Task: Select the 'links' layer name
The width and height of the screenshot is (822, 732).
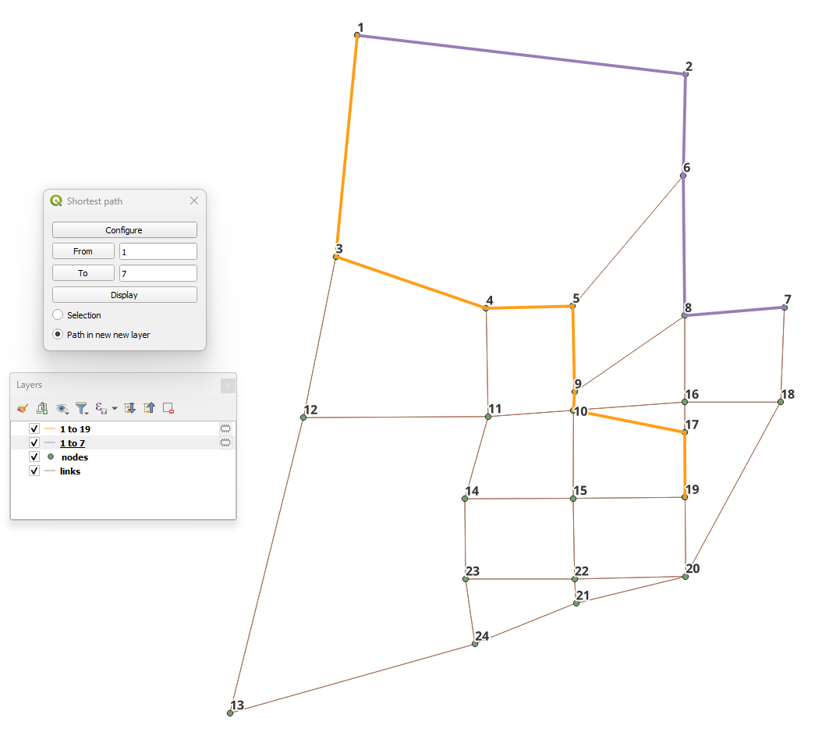Action: [69, 471]
